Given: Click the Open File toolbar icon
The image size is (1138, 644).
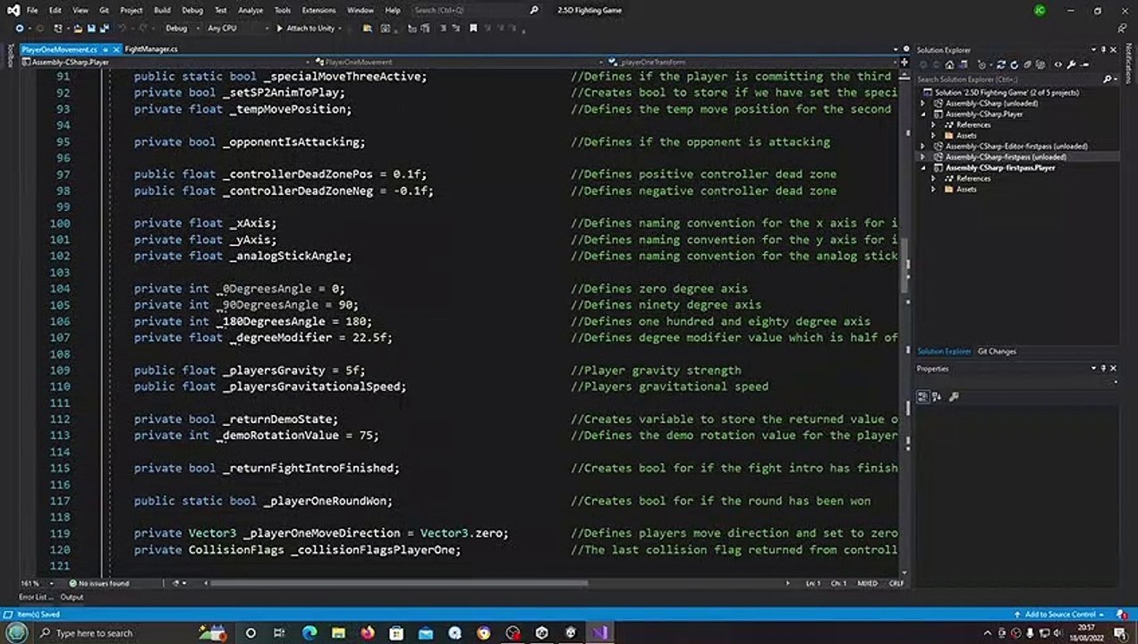Looking at the screenshot, I should (78, 29).
